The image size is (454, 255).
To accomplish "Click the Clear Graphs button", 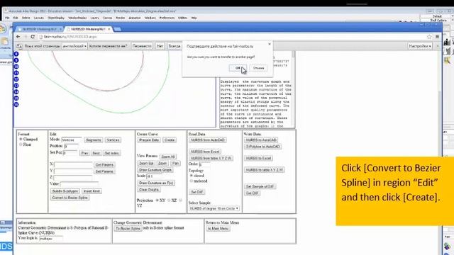I will (x=149, y=190).
